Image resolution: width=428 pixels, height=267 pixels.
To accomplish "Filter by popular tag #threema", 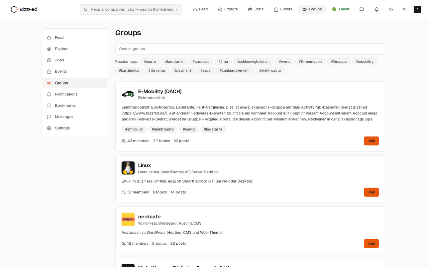I will point(157,71).
